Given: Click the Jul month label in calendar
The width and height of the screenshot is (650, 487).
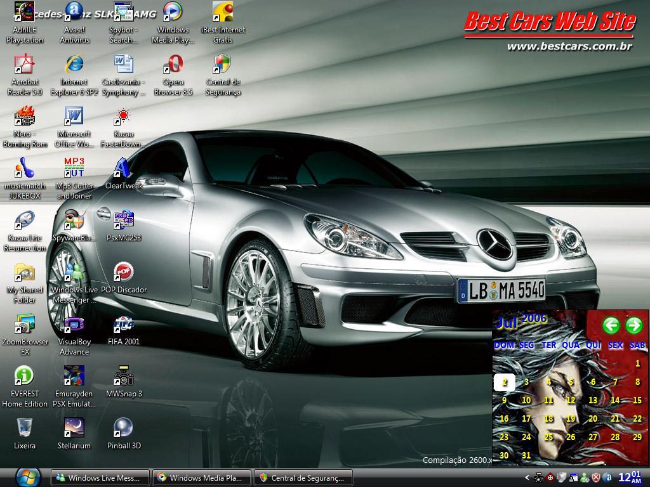Looking at the screenshot, I should coord(507,323).
